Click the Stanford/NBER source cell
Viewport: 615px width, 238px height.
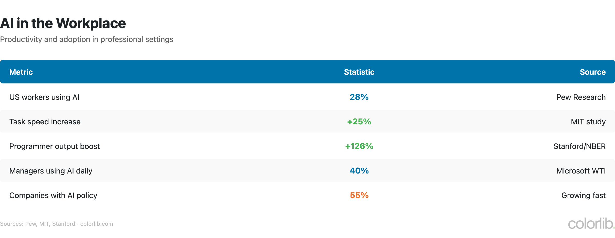(x=579, y=146)
